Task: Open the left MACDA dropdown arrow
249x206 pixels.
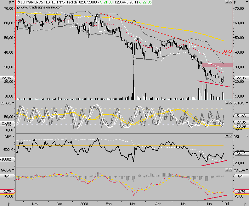Action: click(x=13, y=170)
